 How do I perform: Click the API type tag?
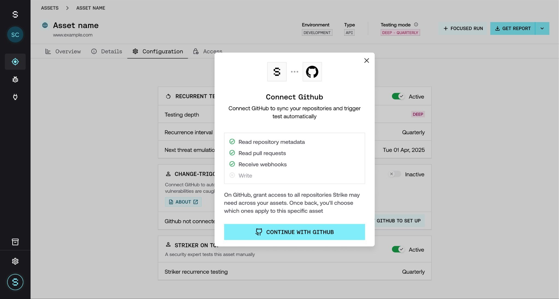349,33
